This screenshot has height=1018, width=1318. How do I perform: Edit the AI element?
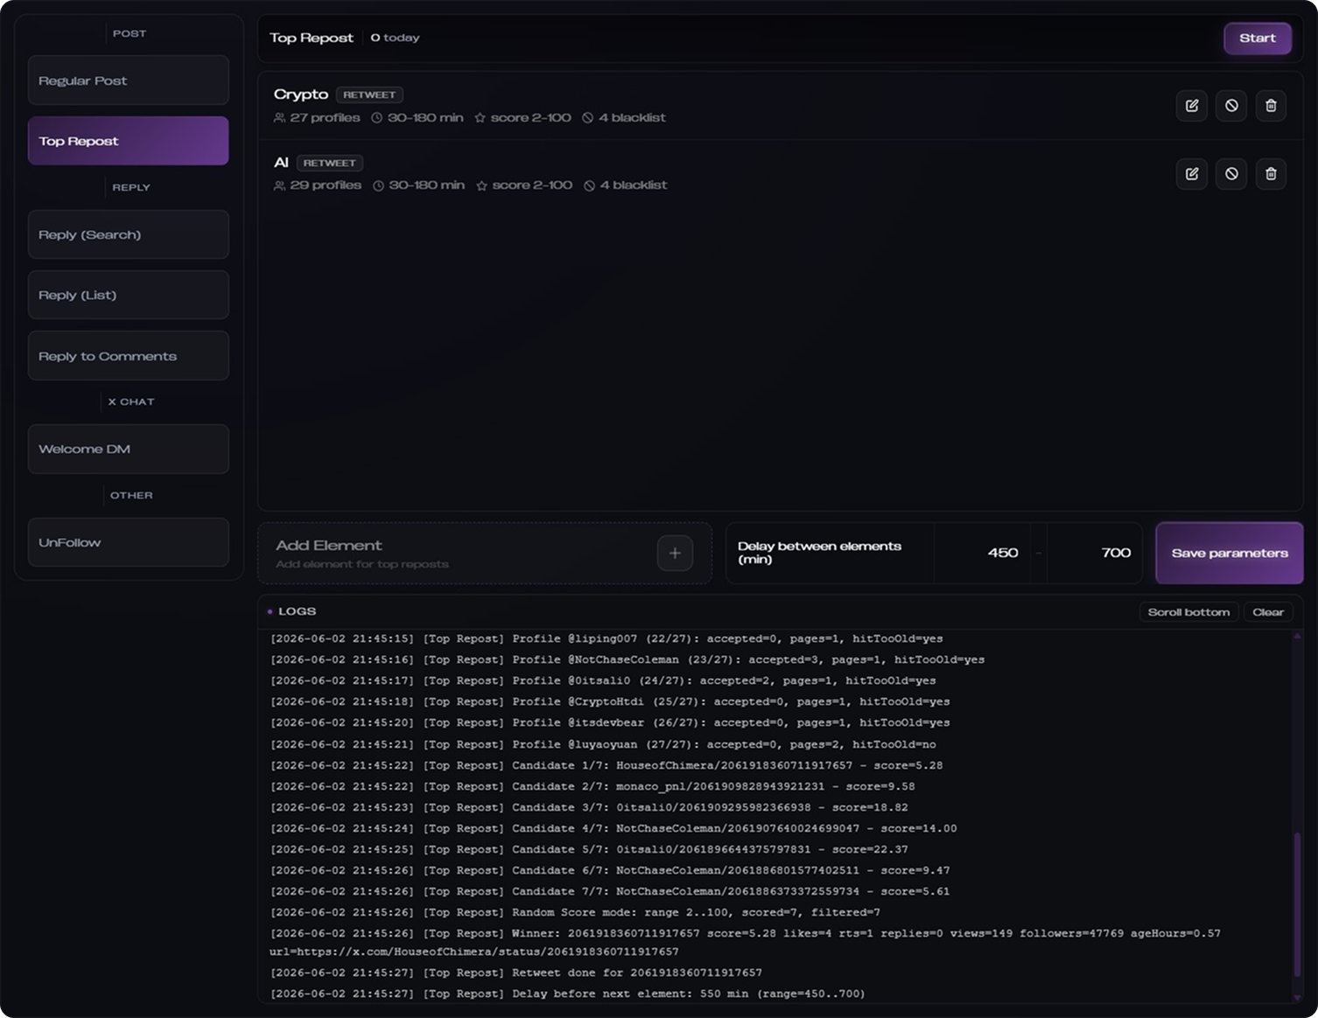[x=1191, y=173]
